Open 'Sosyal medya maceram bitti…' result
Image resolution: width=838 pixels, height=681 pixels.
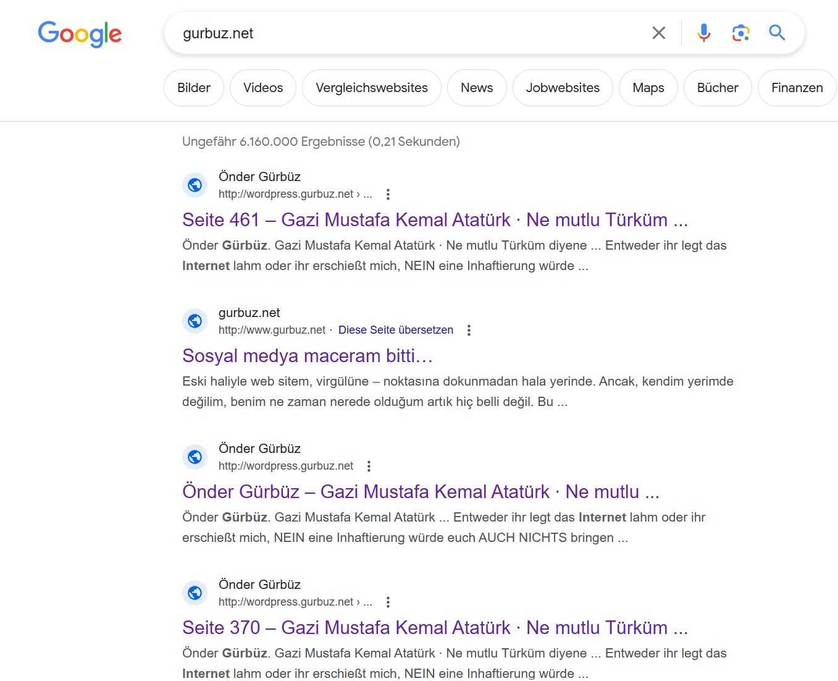click(x=308, y=356)
